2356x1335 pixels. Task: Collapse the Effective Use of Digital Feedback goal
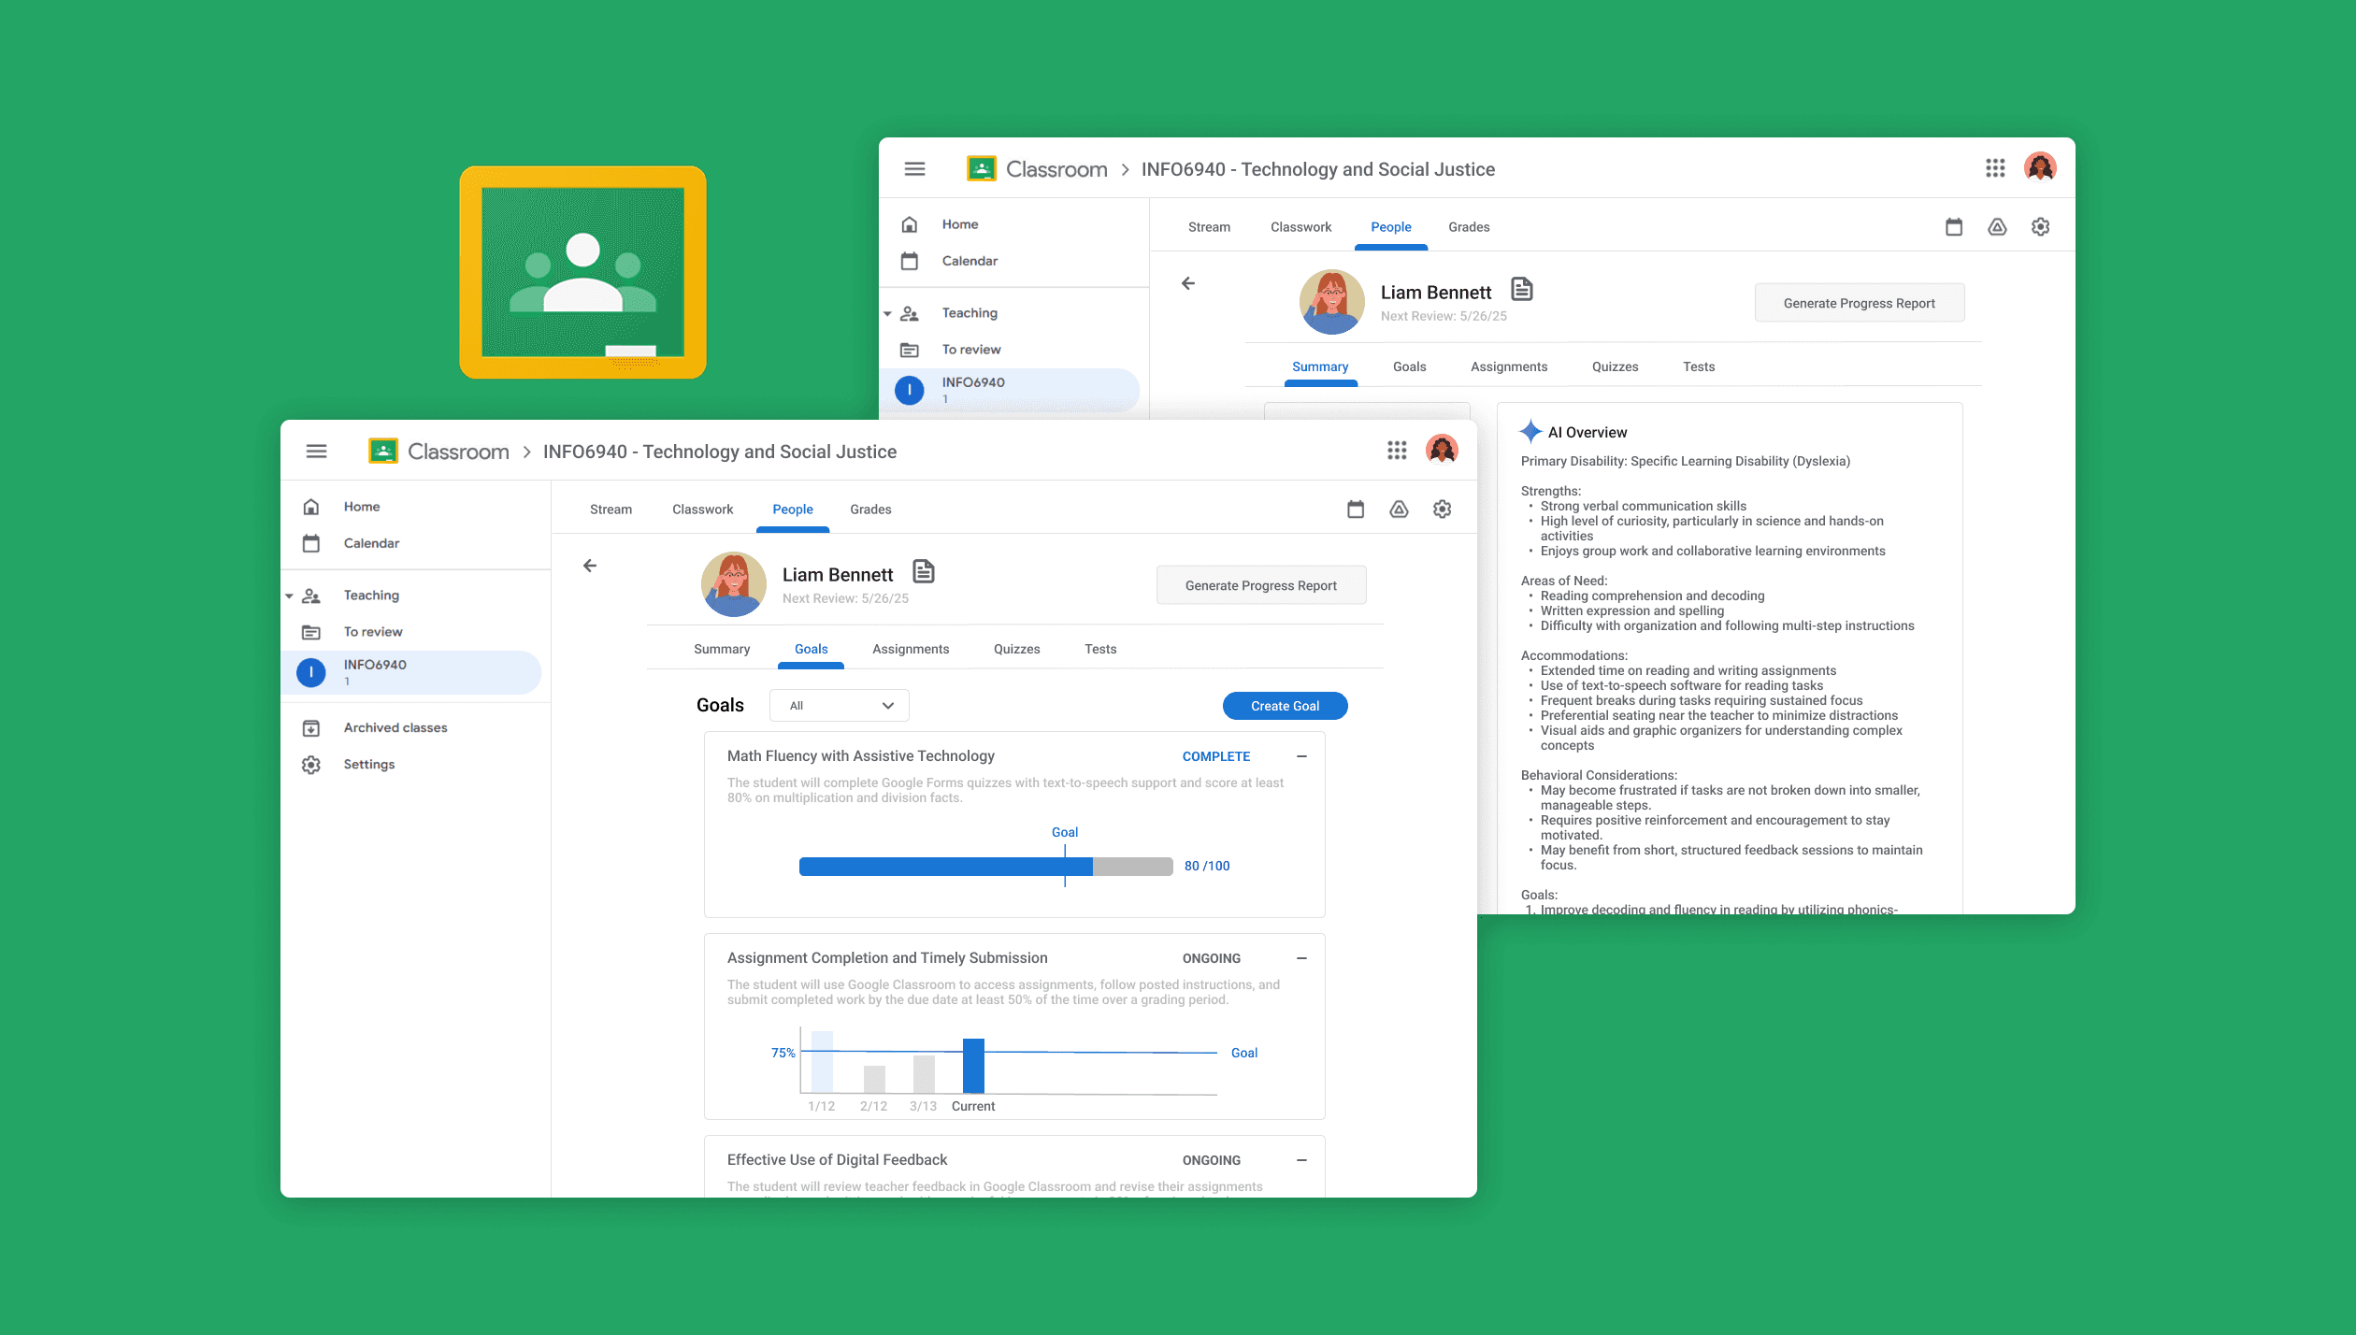[1301, 1160]
